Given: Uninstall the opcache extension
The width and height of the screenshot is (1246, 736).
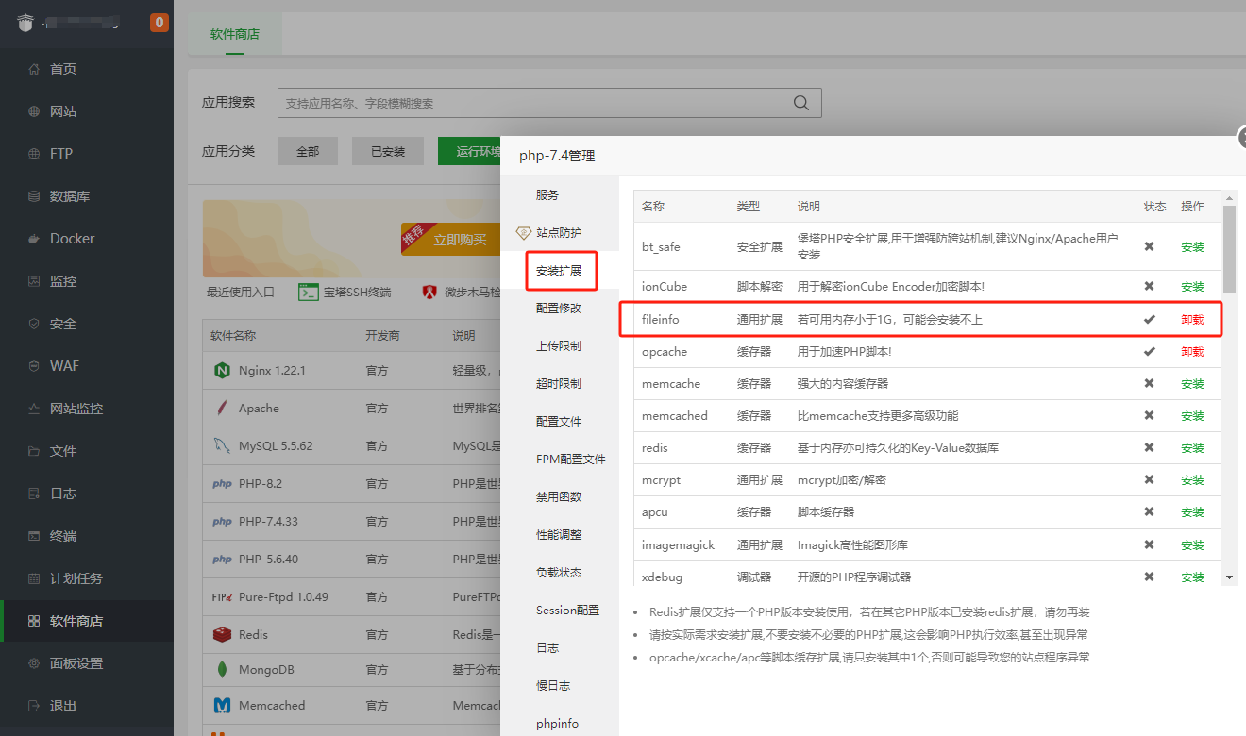Looking at the screenshot, I should point(1192,352).
